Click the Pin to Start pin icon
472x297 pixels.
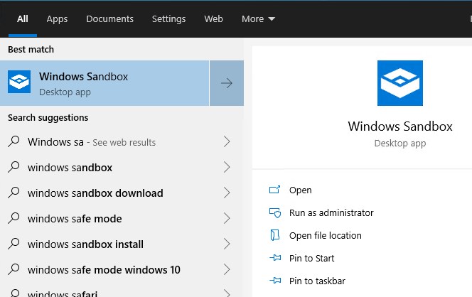point(275,258)
